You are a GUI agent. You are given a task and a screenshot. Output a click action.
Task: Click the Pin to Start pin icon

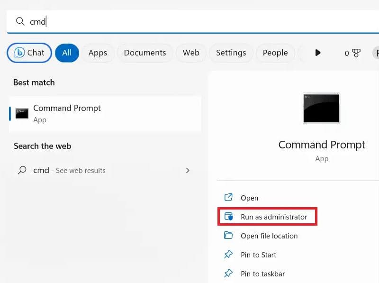tap(228, 255)
